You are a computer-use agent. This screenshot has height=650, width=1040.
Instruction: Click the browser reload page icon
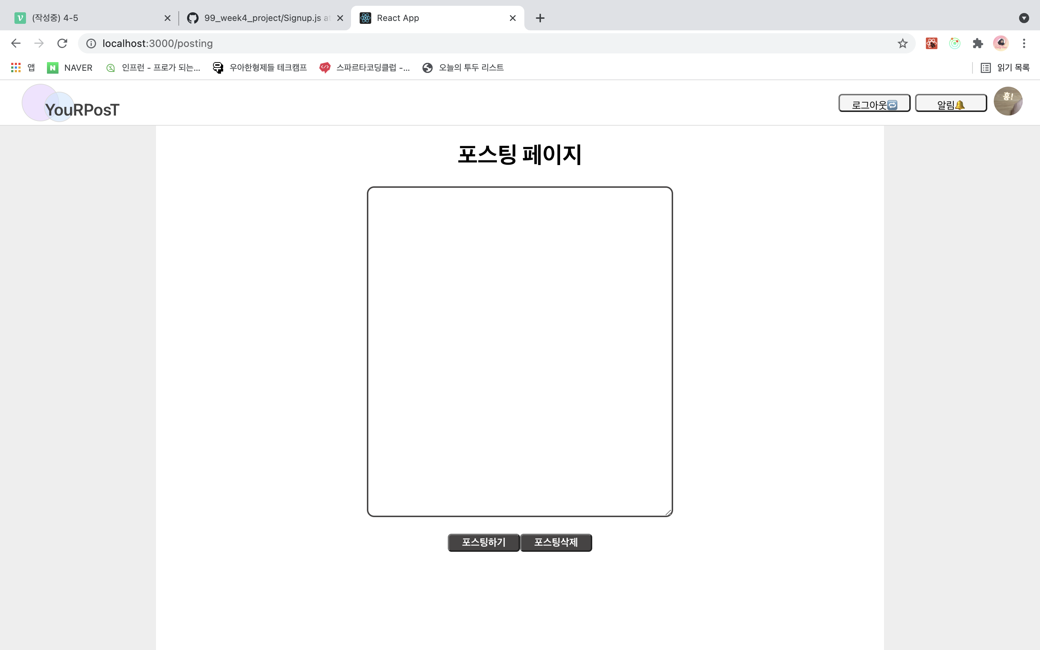(x=62, y=43)
